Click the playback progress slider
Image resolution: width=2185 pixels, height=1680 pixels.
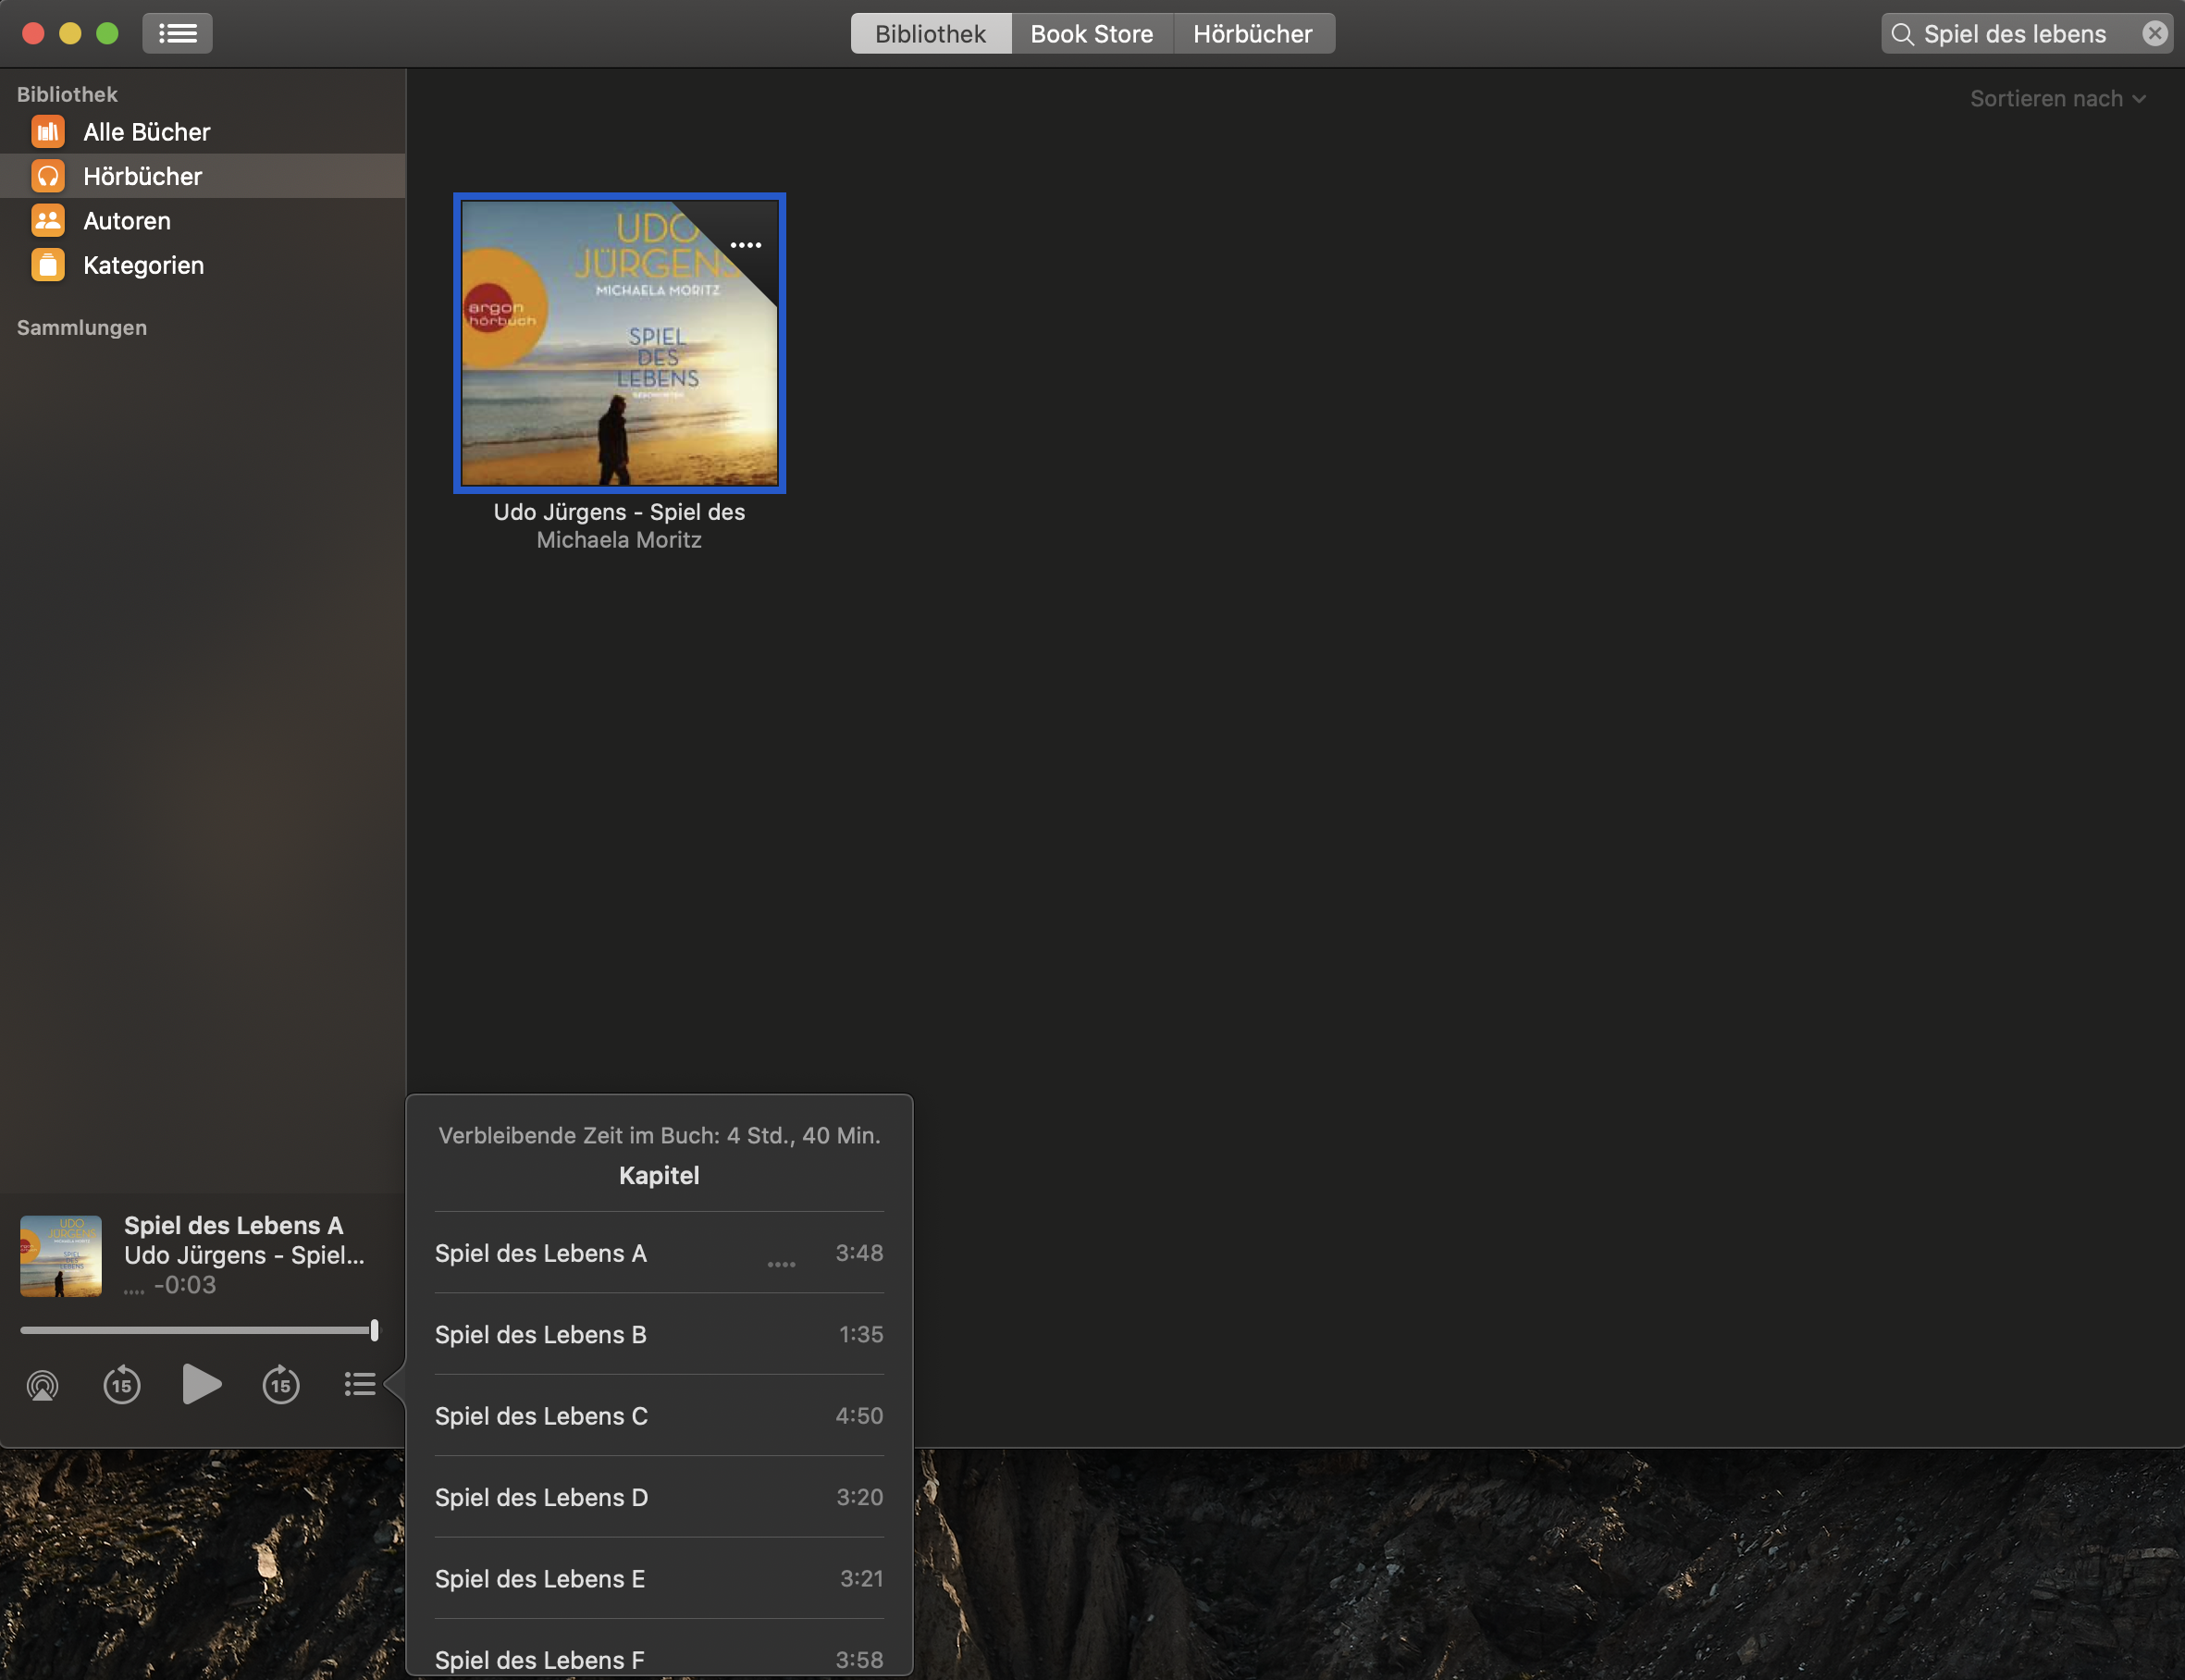pyautogui.click(x=196, y=1330)
